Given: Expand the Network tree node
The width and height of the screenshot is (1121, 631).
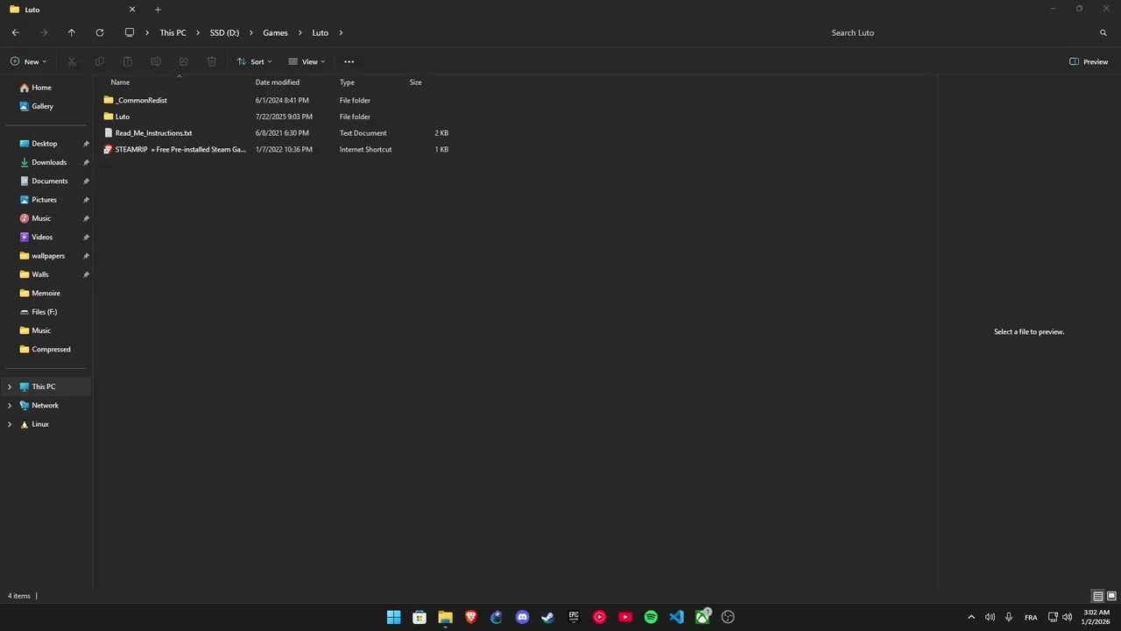Looking at the screenshot, I should 10,405.
